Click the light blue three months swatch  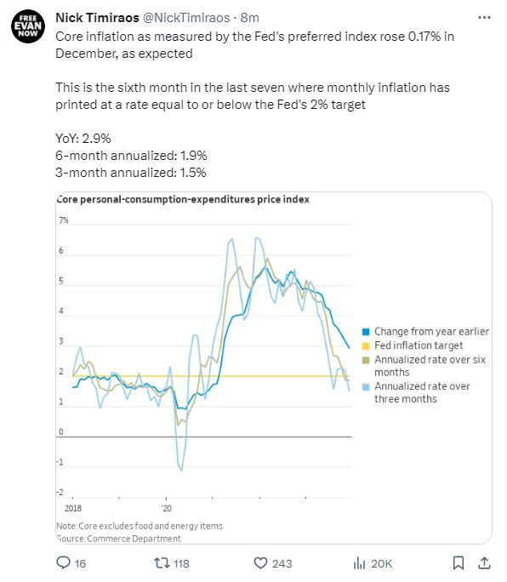(366, 387)
